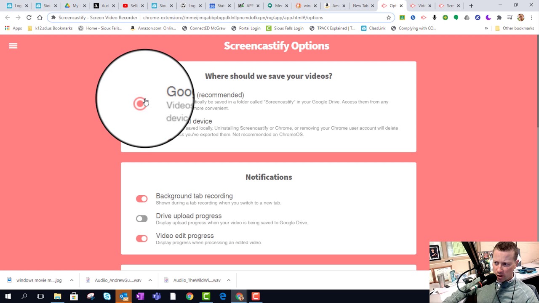Image resolution: width=539 pixels, height=303 pixels.
Task: Open the Portal Login bookmark
Action: point(246,28)
